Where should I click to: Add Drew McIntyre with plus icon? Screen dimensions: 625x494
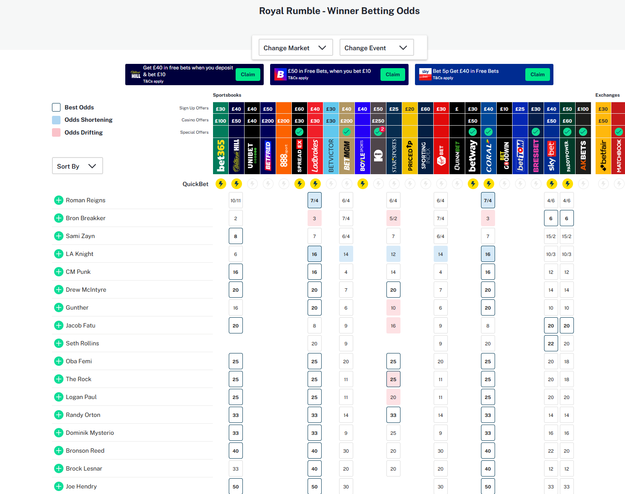pyautogui.click(x=59, y=290)
